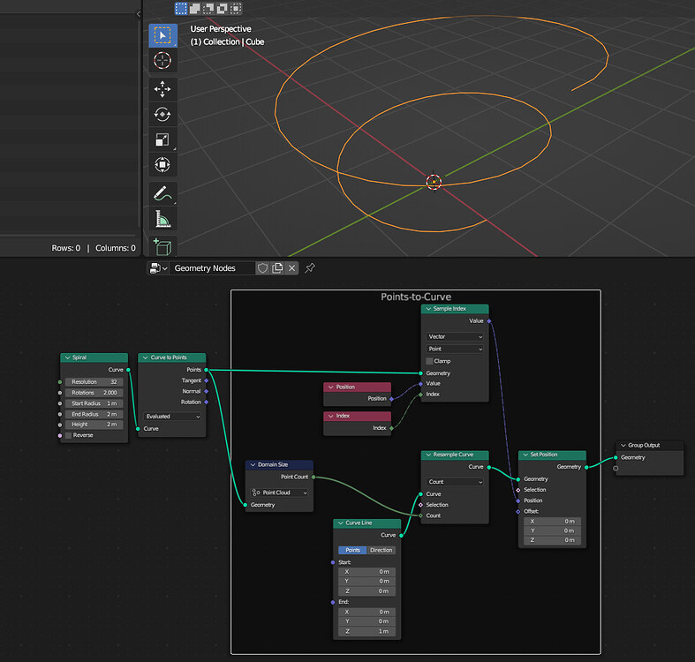Open Evaluated mode dropdown in Curve to Points
This screenshot has height=662, width=695.
click(173, 417)
